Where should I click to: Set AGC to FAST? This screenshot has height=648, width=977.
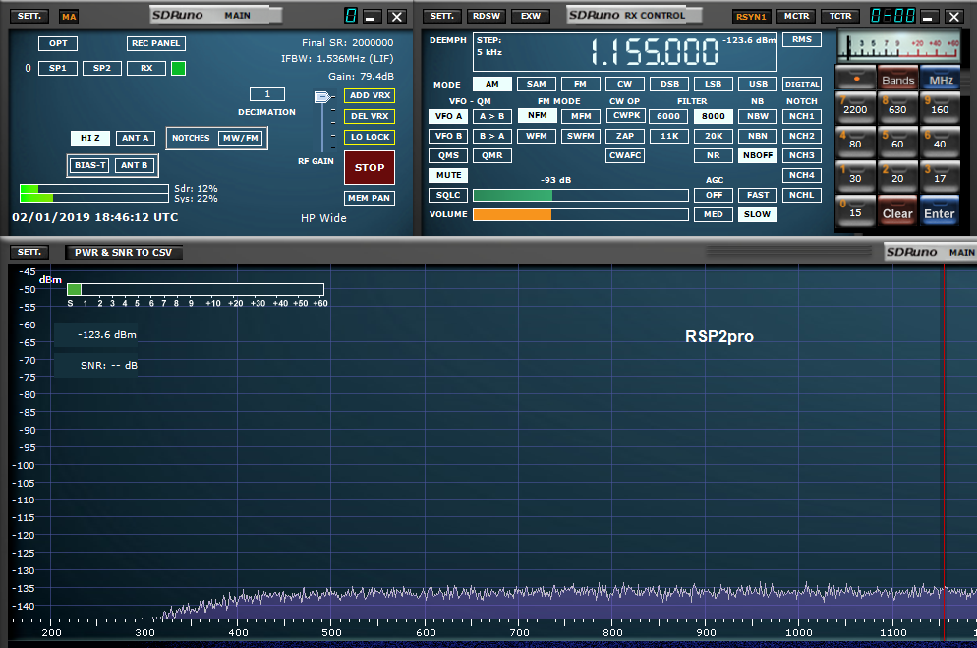pyautogui.click(x=758, y=195)
